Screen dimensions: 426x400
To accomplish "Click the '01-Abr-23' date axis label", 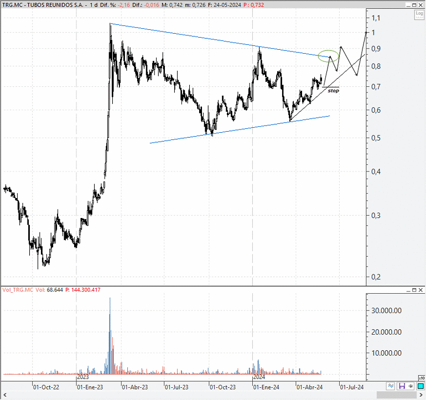I will coord(135,387).
